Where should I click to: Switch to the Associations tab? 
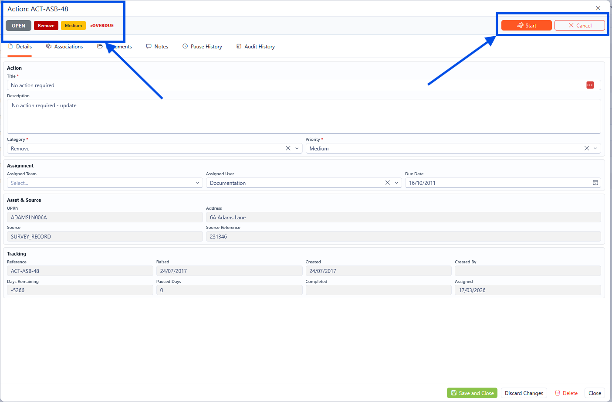point(64,47)
